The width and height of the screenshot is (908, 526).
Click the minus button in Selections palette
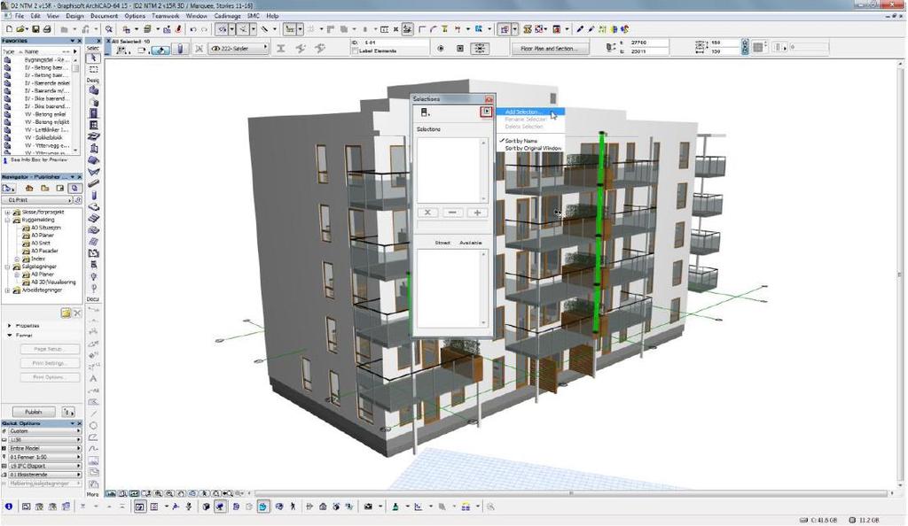point(453,213)
